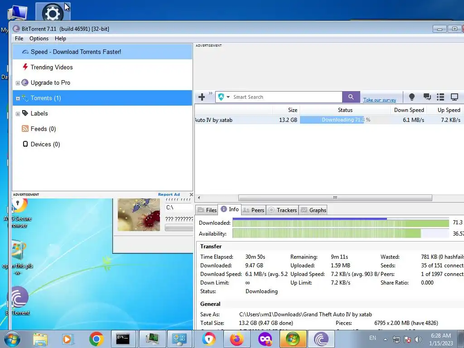Open the Smart Search provider dropdown arrow
The image size is (464, 348).
228,97
